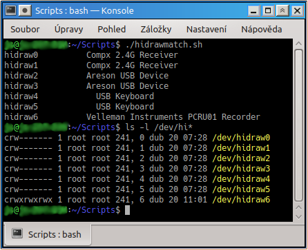Screen dimensions: 308x250
Task: Click the /dev/hidraw3 path
Action: coord(241,169)
